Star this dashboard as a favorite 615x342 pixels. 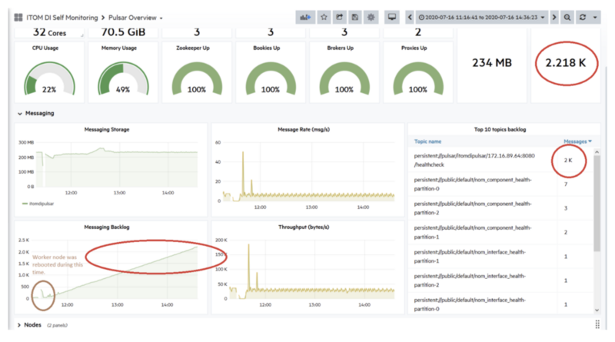324,17
